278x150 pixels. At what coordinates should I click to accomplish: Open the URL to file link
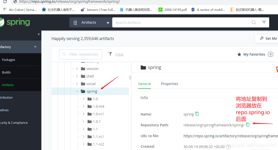(231, 136)
